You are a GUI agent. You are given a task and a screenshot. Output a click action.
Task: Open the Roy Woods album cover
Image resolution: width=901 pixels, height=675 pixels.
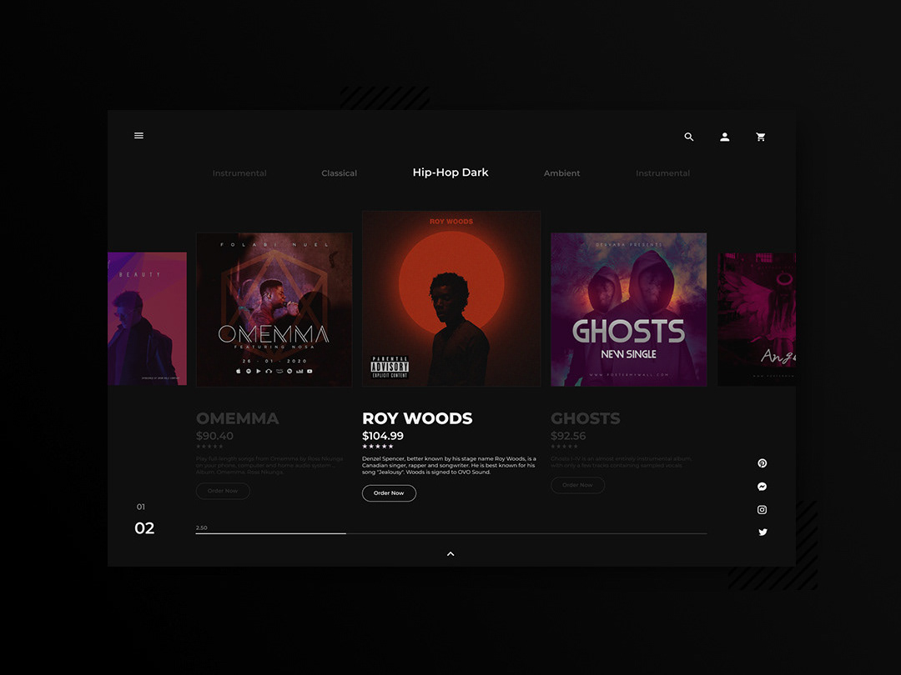(x=451, y=298)
